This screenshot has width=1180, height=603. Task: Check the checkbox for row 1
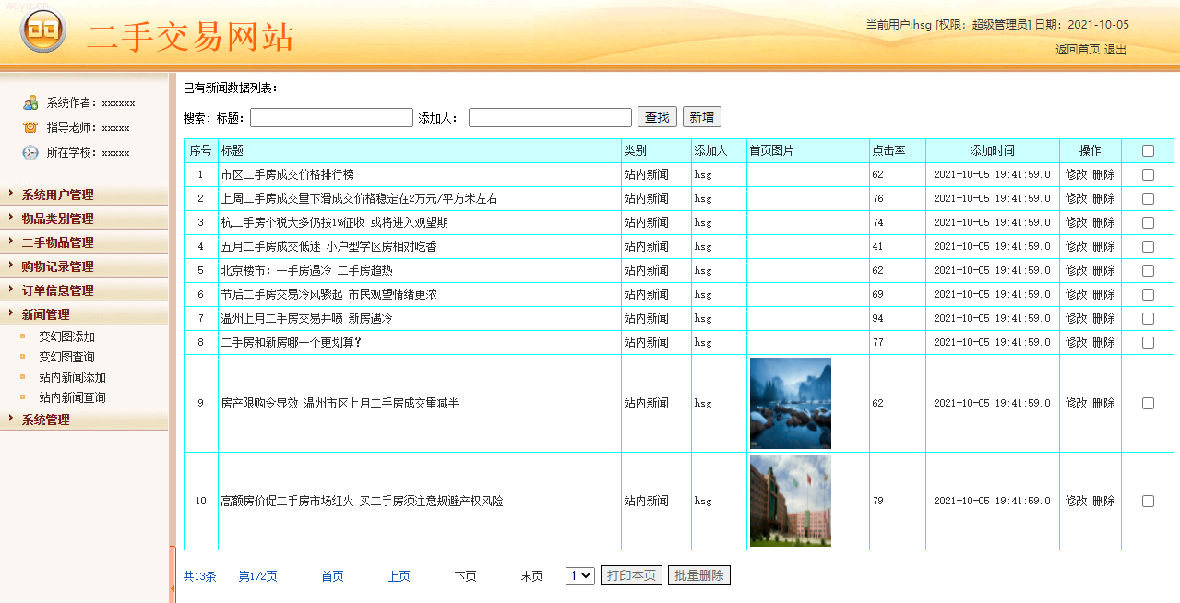(1148, 174)
